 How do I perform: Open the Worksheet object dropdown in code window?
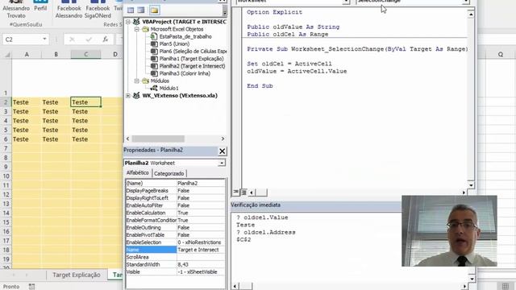tap(346, 2)
